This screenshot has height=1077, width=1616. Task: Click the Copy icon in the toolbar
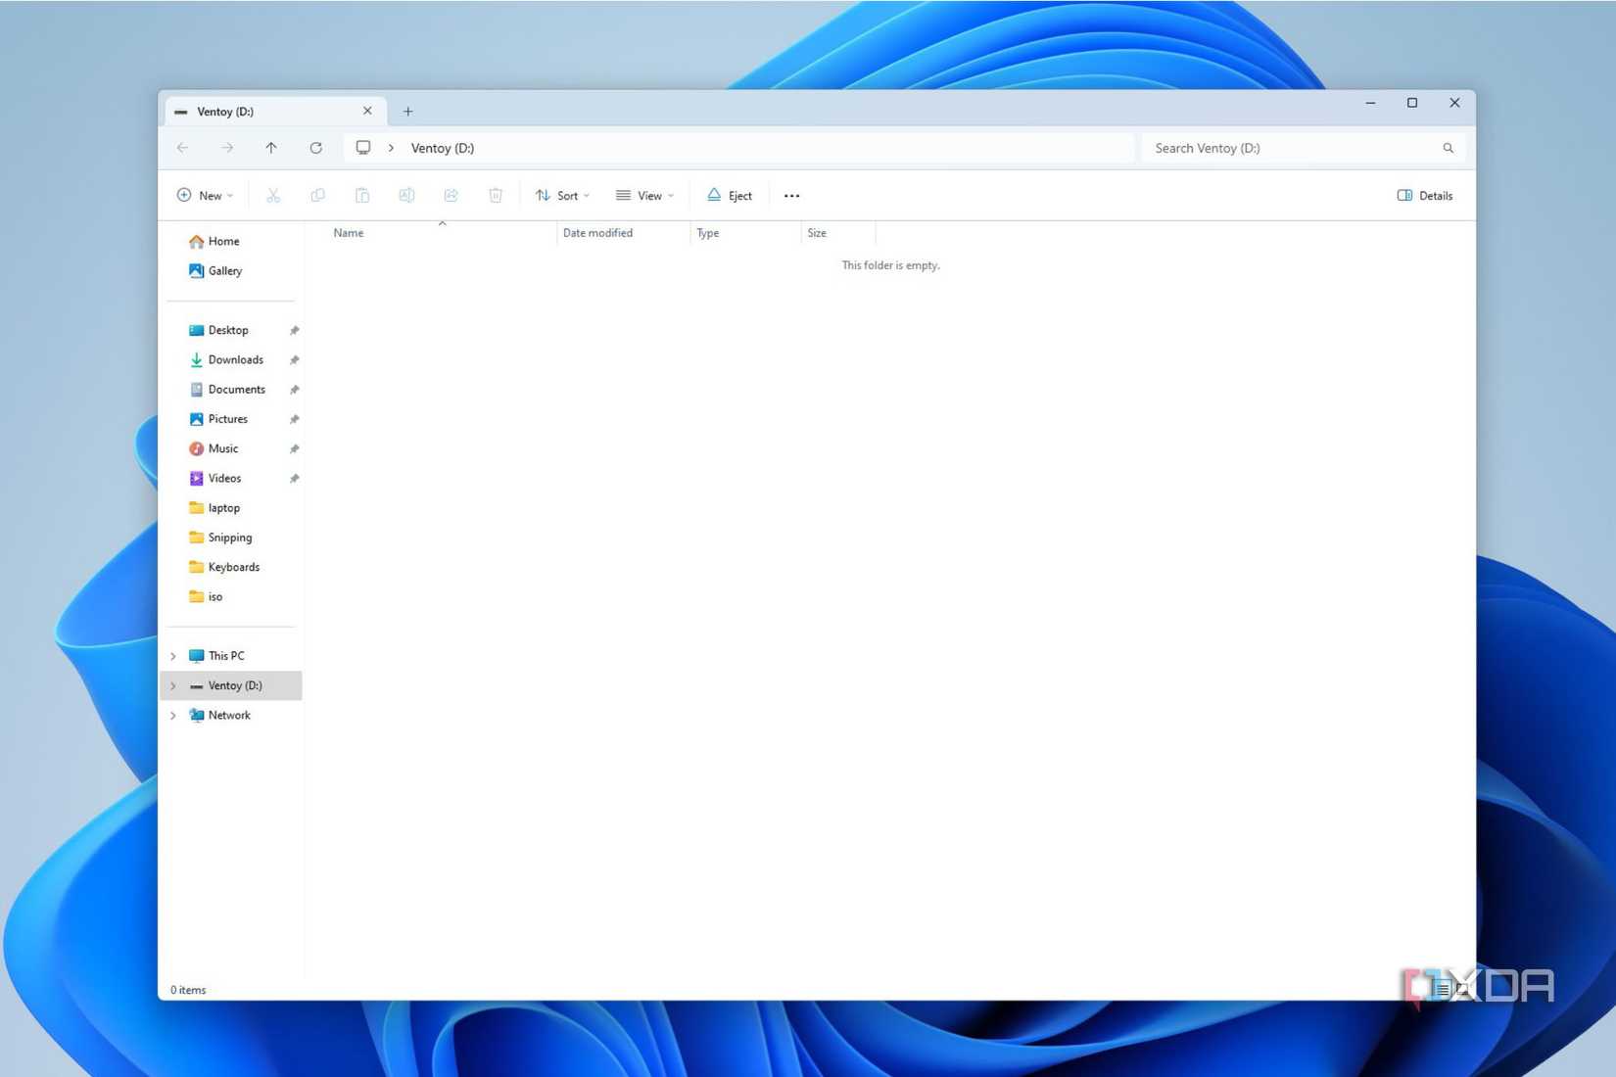317,195
